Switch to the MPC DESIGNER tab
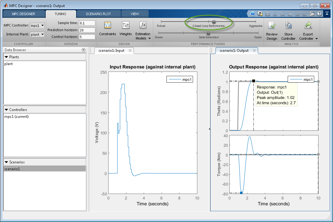The width and height of the screenshot is (333, 222). 23,14
